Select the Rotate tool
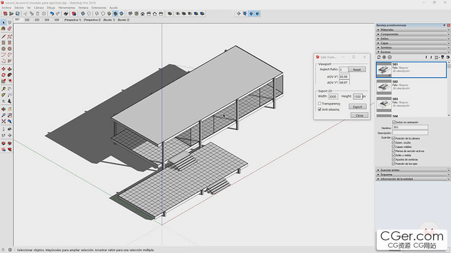 click(4, 75)
